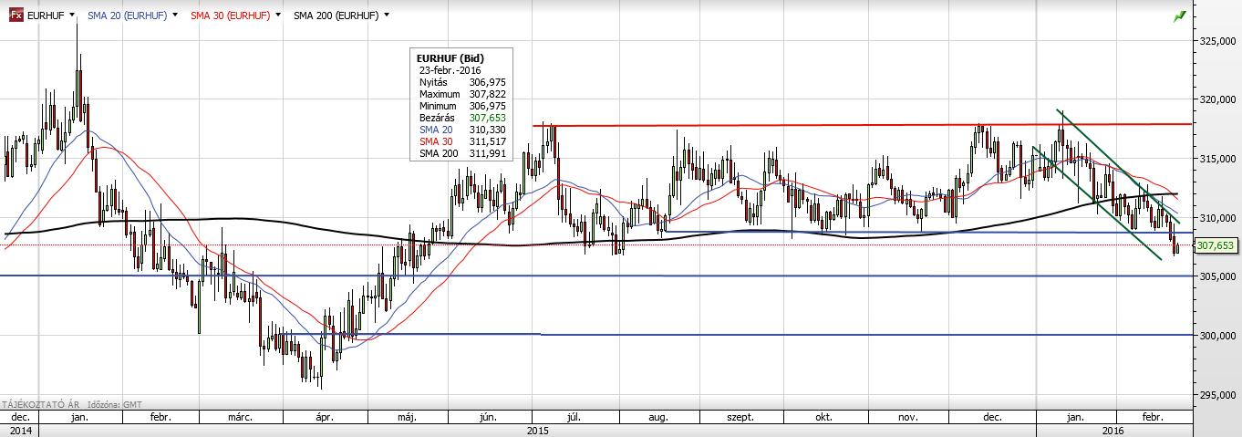Click the 305,000 price axis label

[x=1217, y=277]
